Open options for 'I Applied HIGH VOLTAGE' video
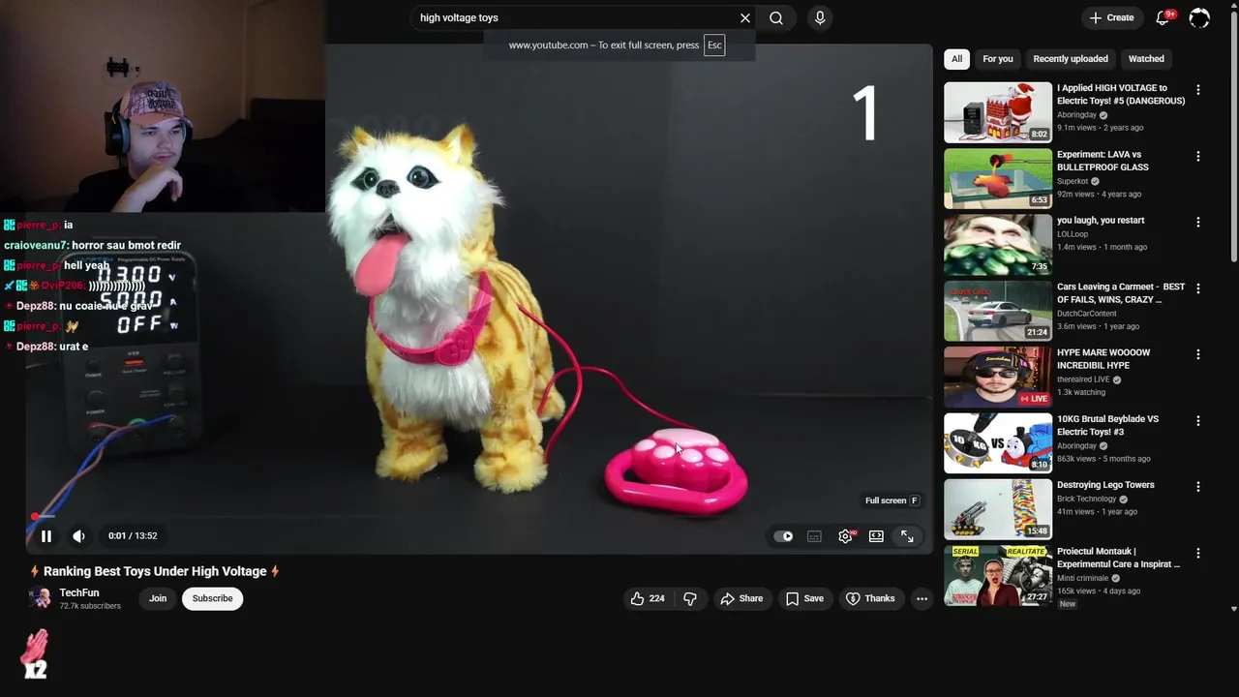This screenshot has width=1239, height=697. point(1198,89)
